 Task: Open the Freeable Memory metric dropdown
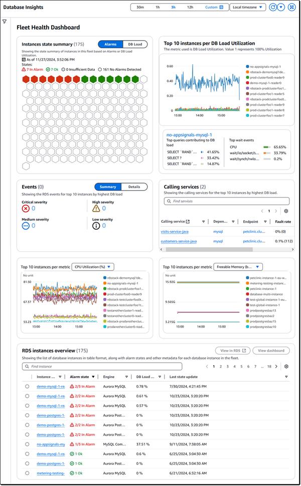click(238, 267)
